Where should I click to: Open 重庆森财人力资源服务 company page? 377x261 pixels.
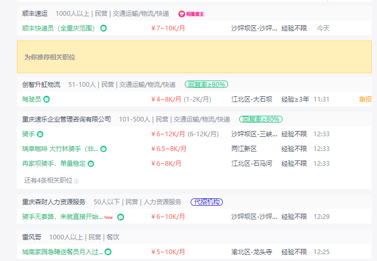[54, 202]
